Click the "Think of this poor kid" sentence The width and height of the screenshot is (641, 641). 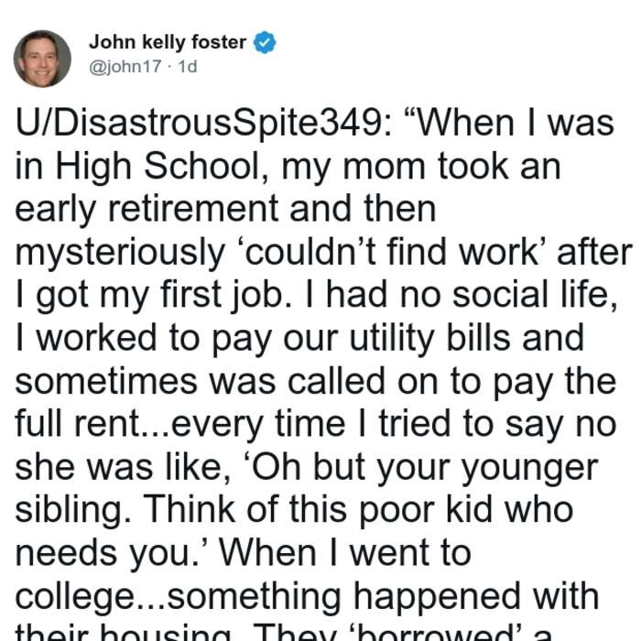[359, 509]
